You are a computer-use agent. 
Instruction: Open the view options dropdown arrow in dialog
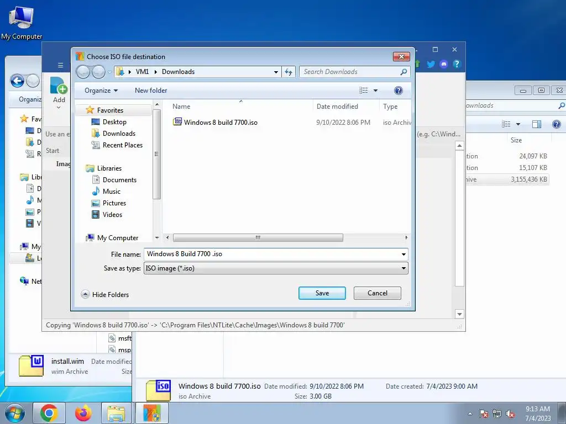[x=375, y=91]
